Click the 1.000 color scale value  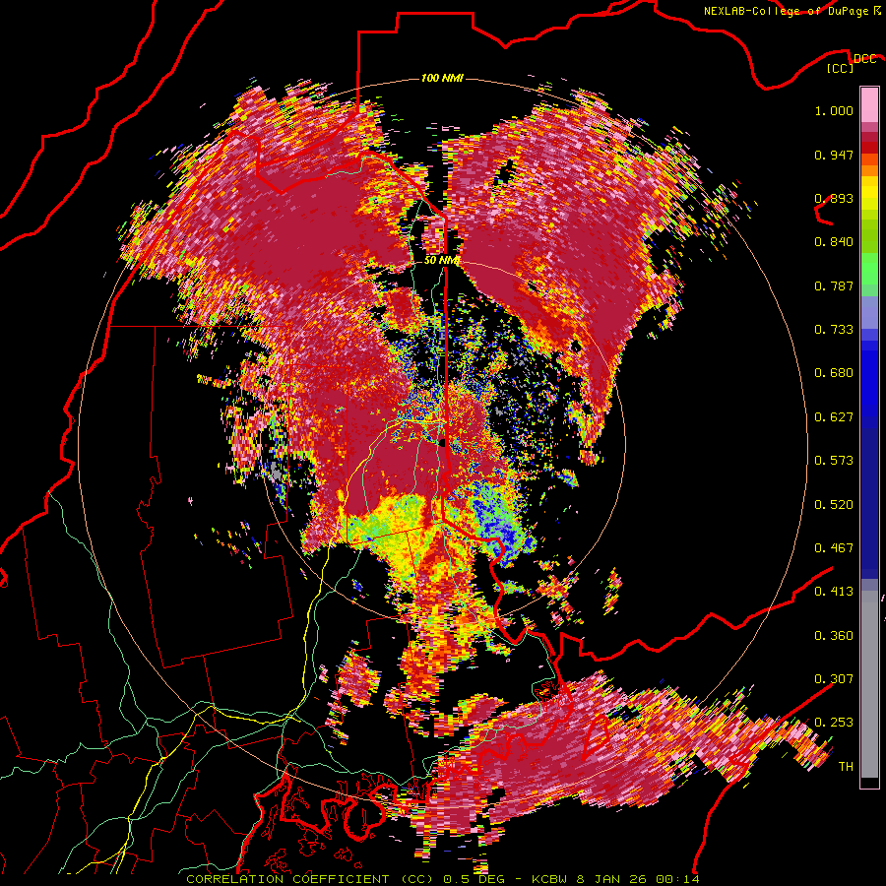coord(834,110)
